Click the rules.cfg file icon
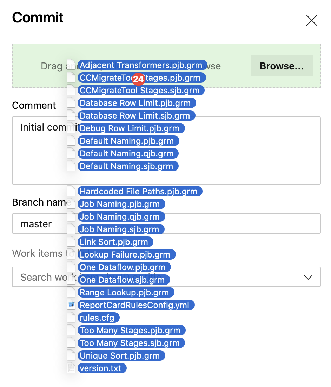 71,318
